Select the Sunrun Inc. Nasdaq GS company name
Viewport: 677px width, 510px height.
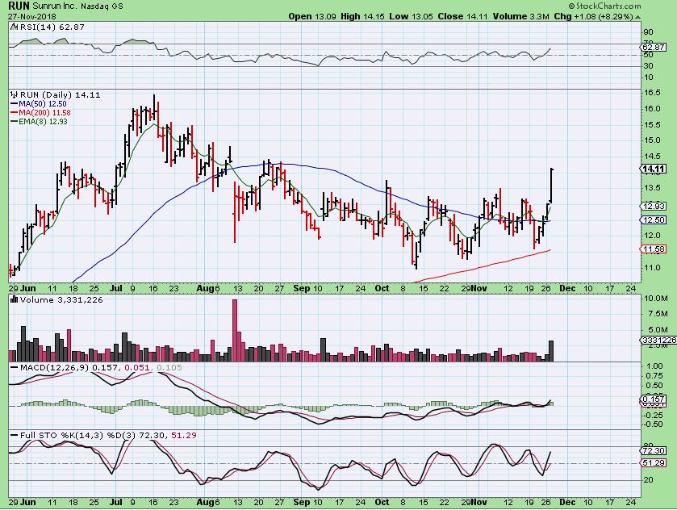pos(77,6)
